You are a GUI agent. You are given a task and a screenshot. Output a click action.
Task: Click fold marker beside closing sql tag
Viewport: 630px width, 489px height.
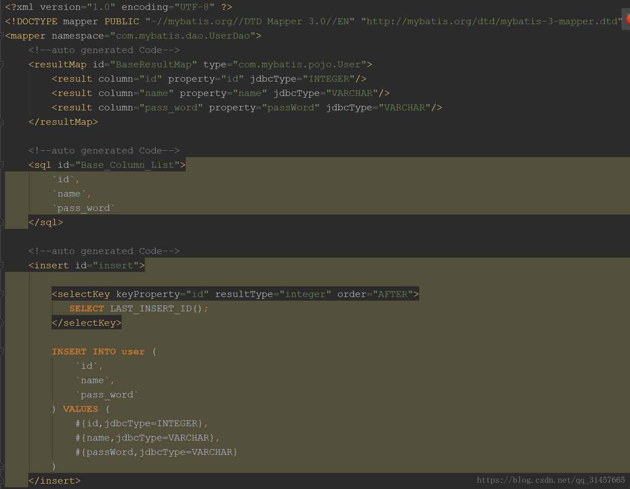click(2, 222)
